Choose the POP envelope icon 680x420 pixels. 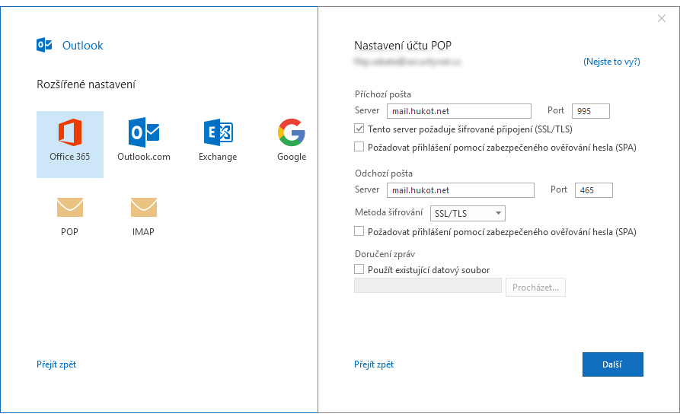coord(70,208)
